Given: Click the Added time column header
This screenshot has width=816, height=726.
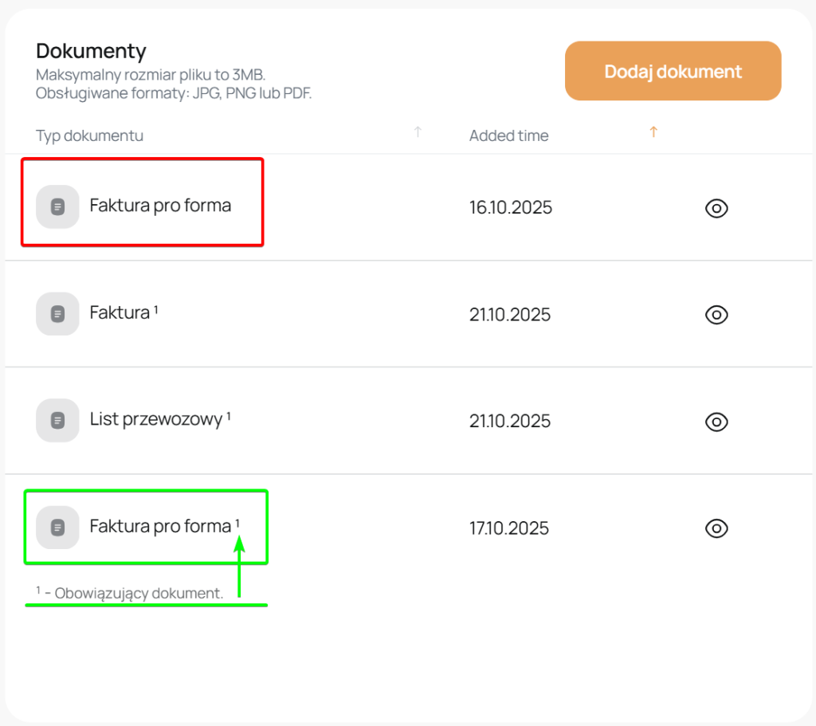Looking at the screenshot, I should coord(508,135).
